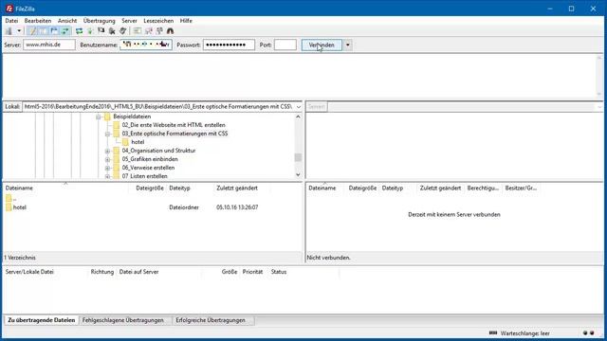Click the second activity indicator light

click(592, 332)
